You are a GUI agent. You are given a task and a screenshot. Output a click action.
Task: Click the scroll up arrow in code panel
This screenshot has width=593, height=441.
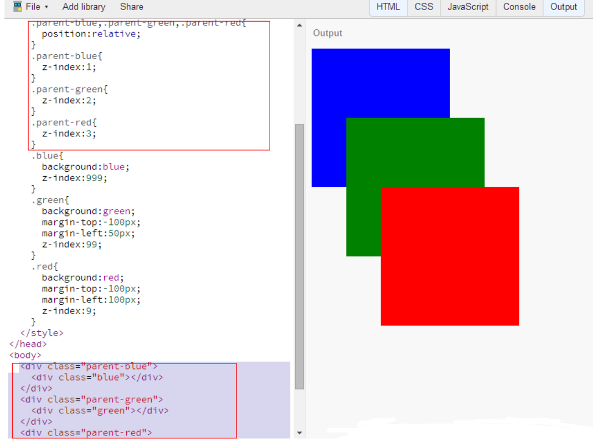(x=300, y=25)
